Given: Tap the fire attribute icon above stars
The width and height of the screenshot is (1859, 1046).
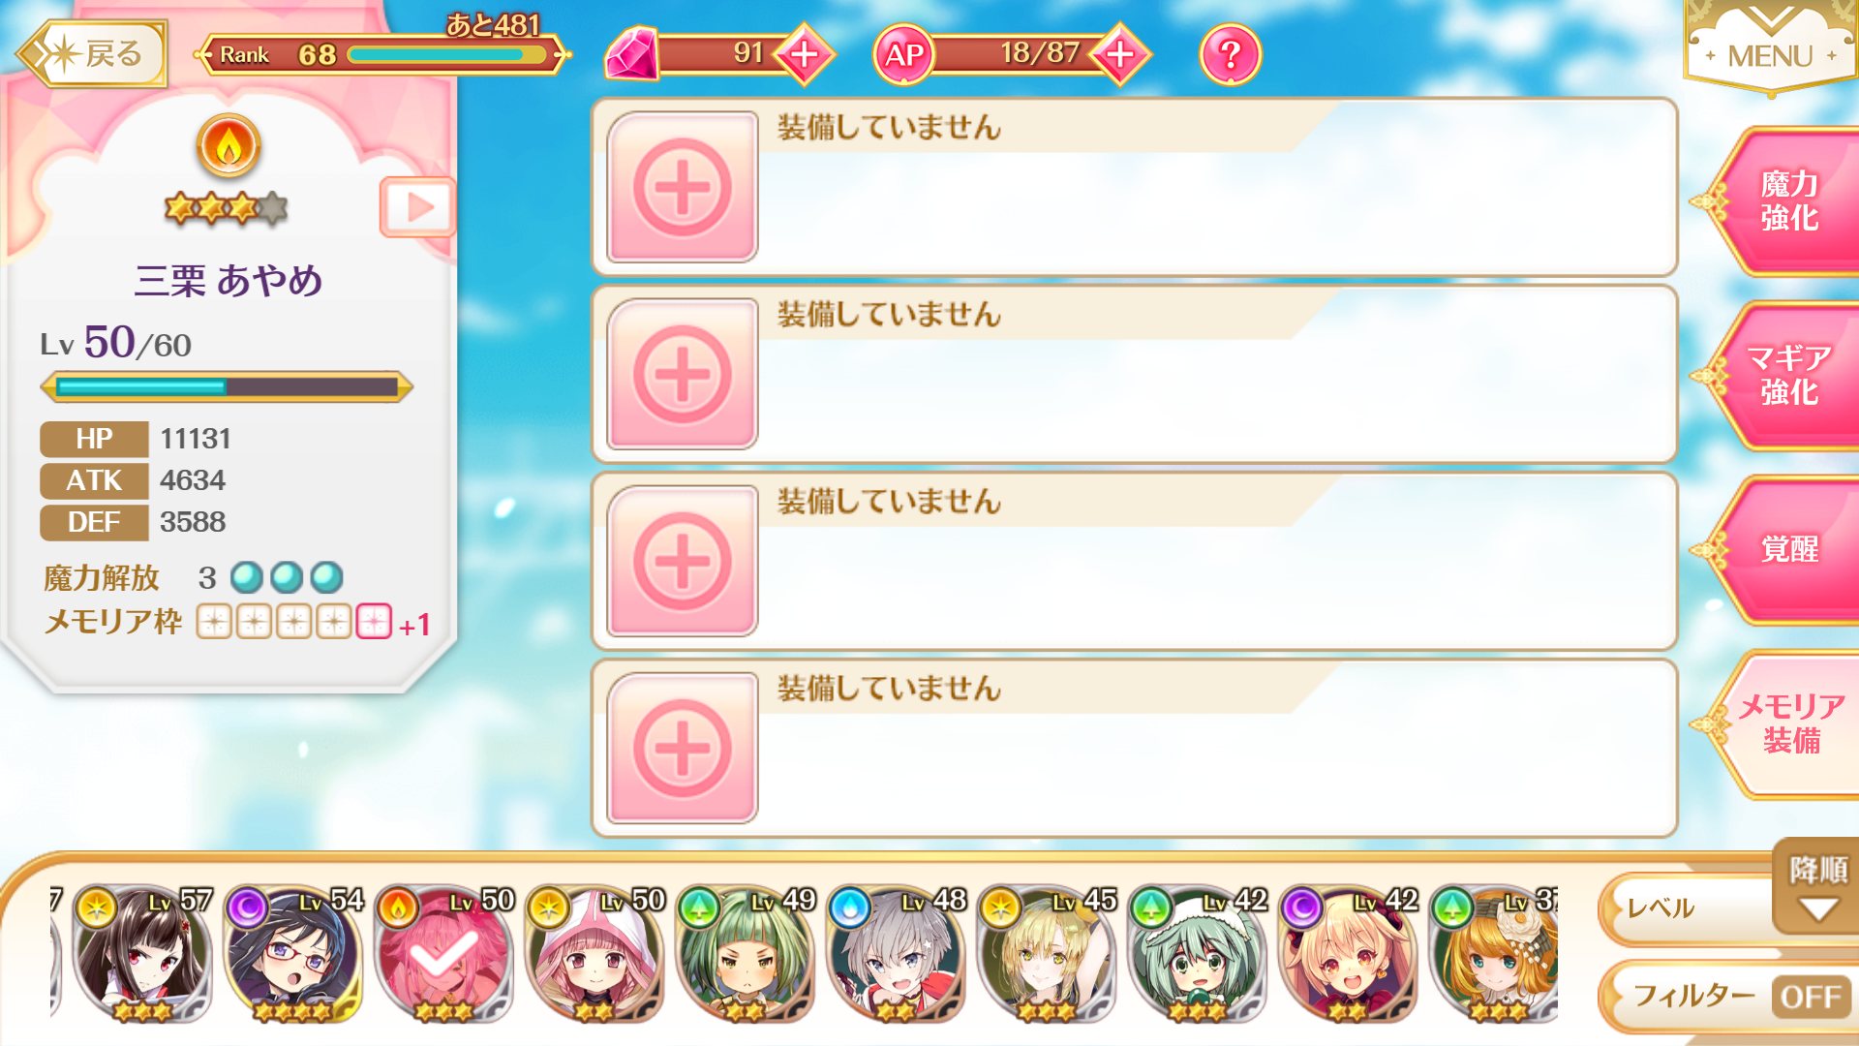Looking at the screenshot, I should (x=229, y=146).
